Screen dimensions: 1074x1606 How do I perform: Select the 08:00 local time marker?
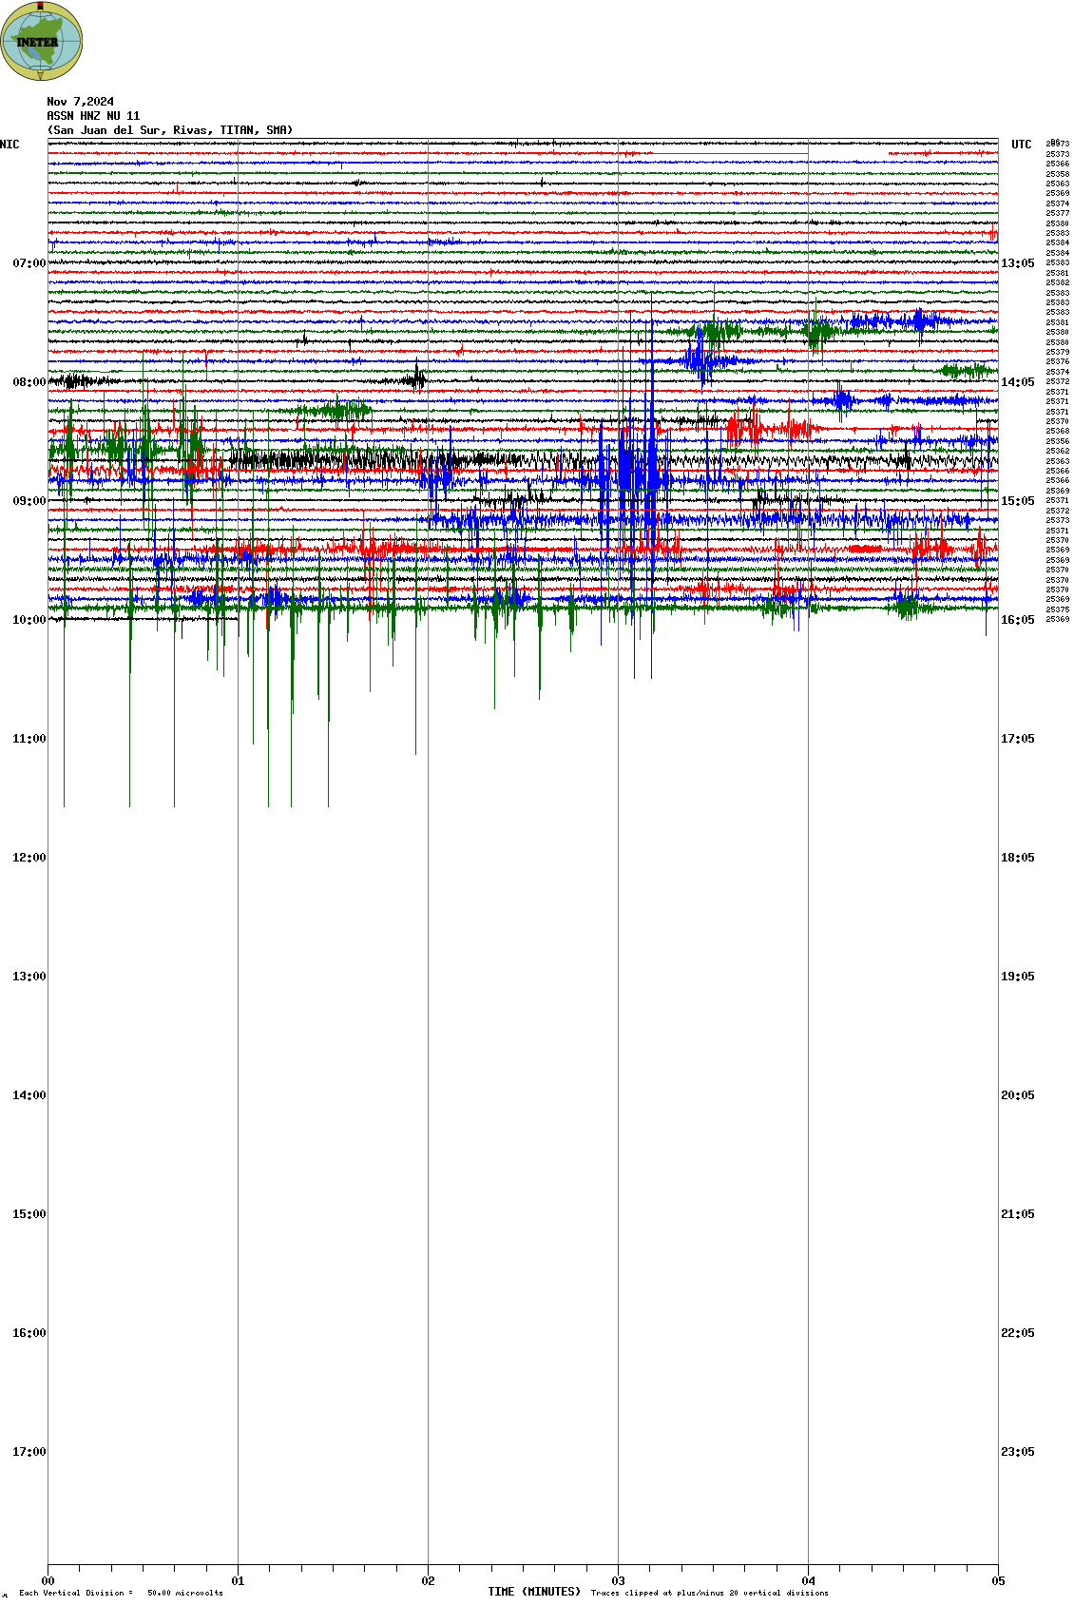coord(29,382)
